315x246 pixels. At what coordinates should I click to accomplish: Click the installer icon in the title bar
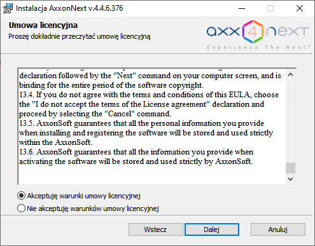[x=8, y=8]
